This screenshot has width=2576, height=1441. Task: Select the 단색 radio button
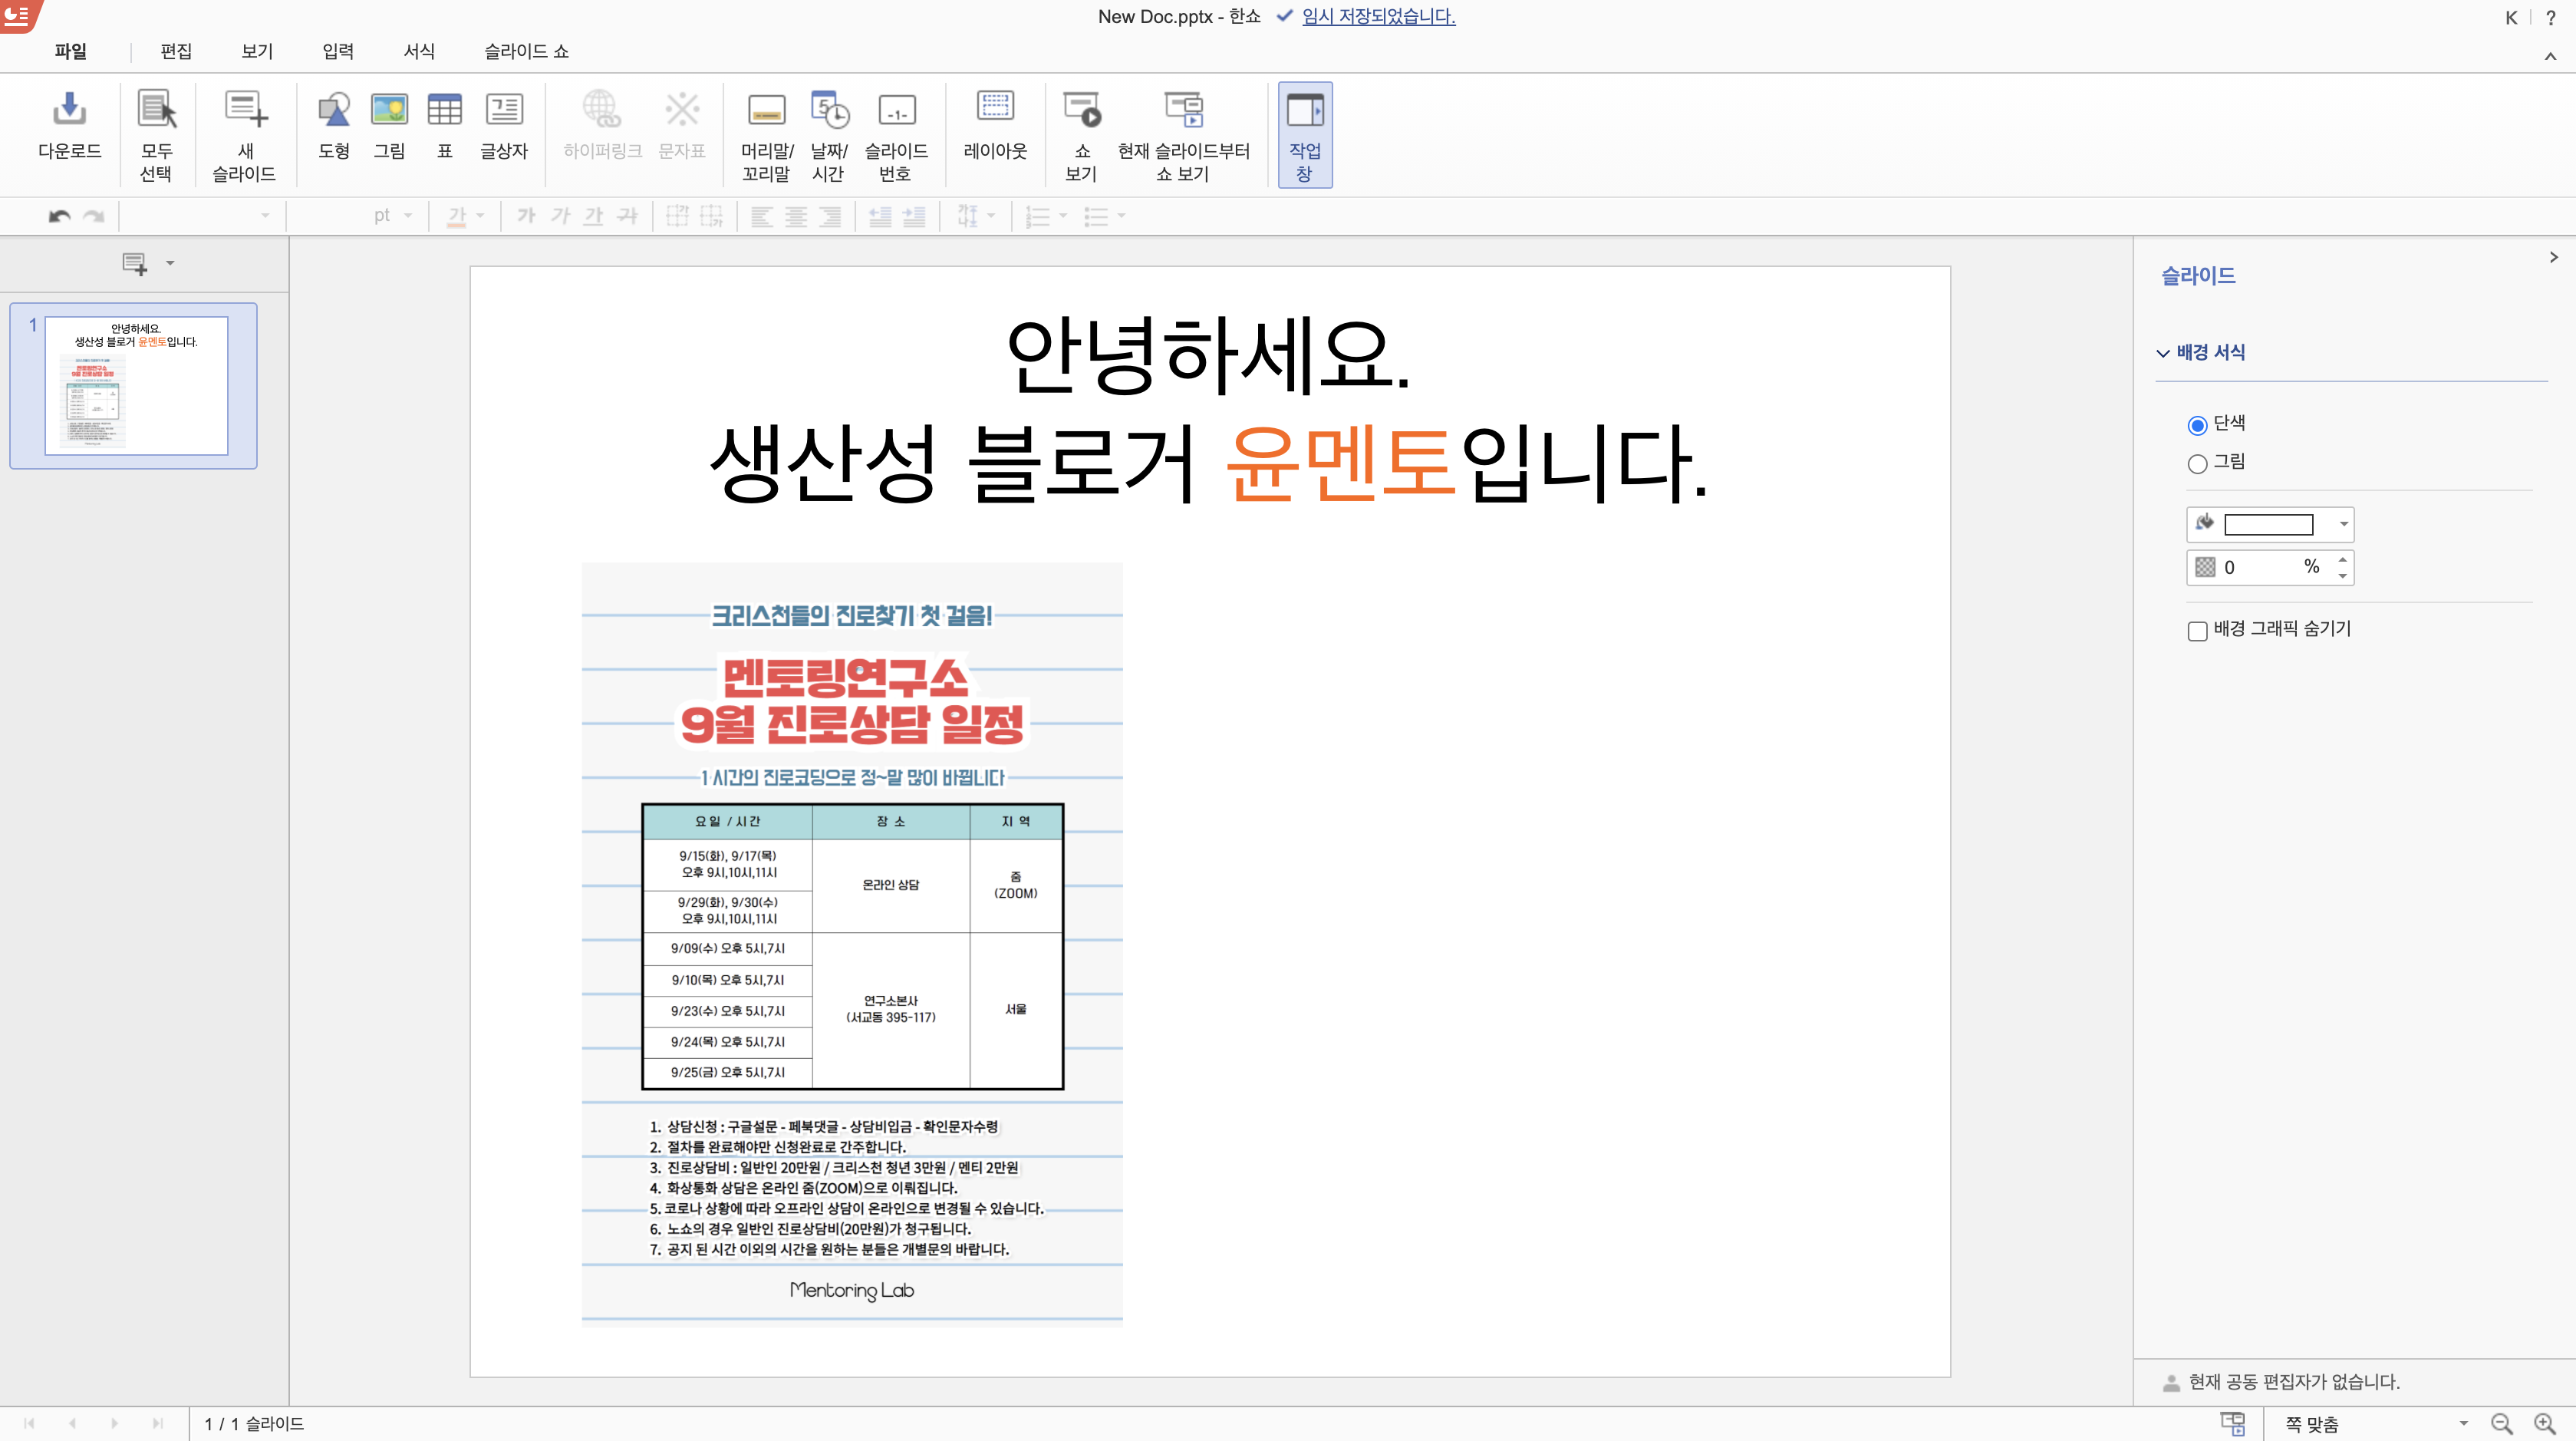[x=2197, y=425]
